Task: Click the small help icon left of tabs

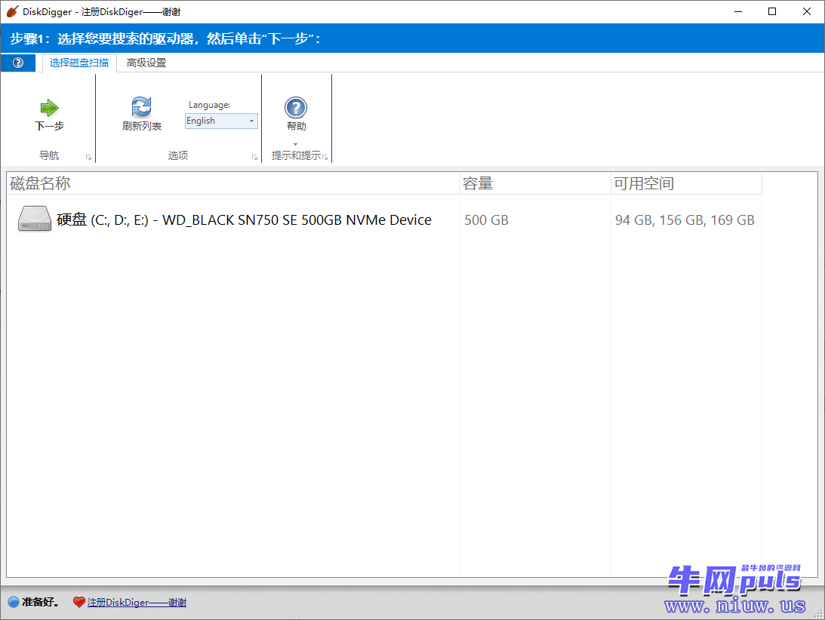Action: click(x=18, y=63)
